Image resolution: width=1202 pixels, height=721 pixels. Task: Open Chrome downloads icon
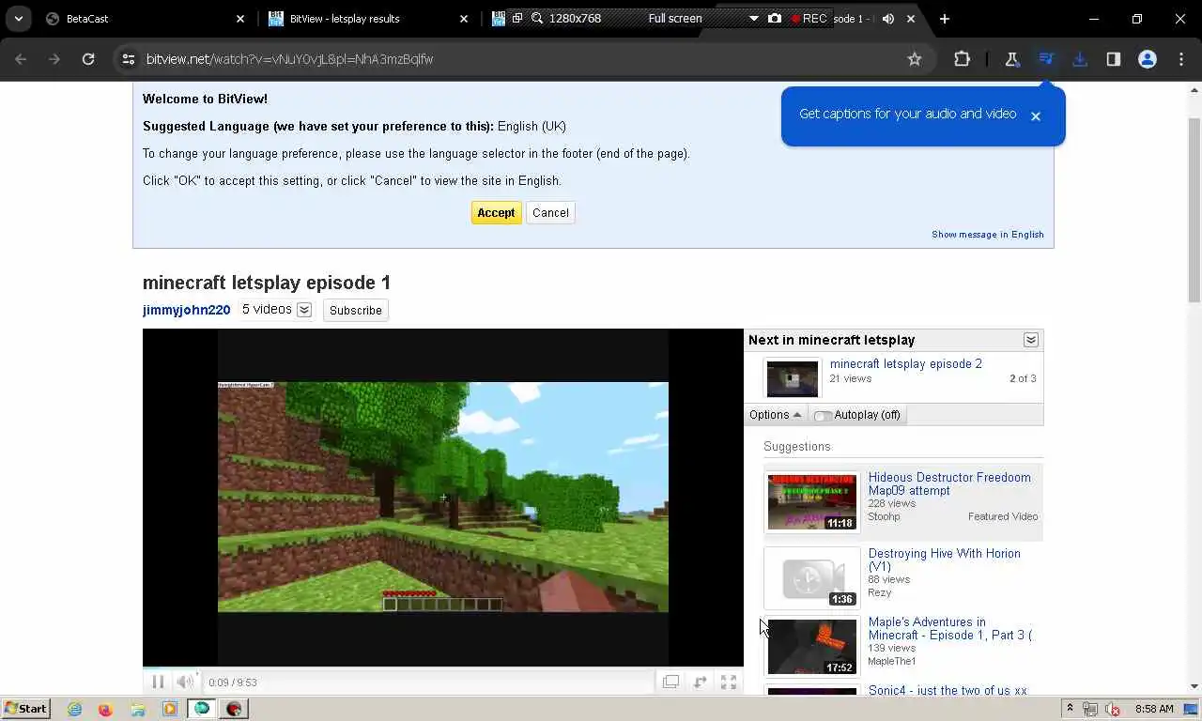click(1080, 59)
